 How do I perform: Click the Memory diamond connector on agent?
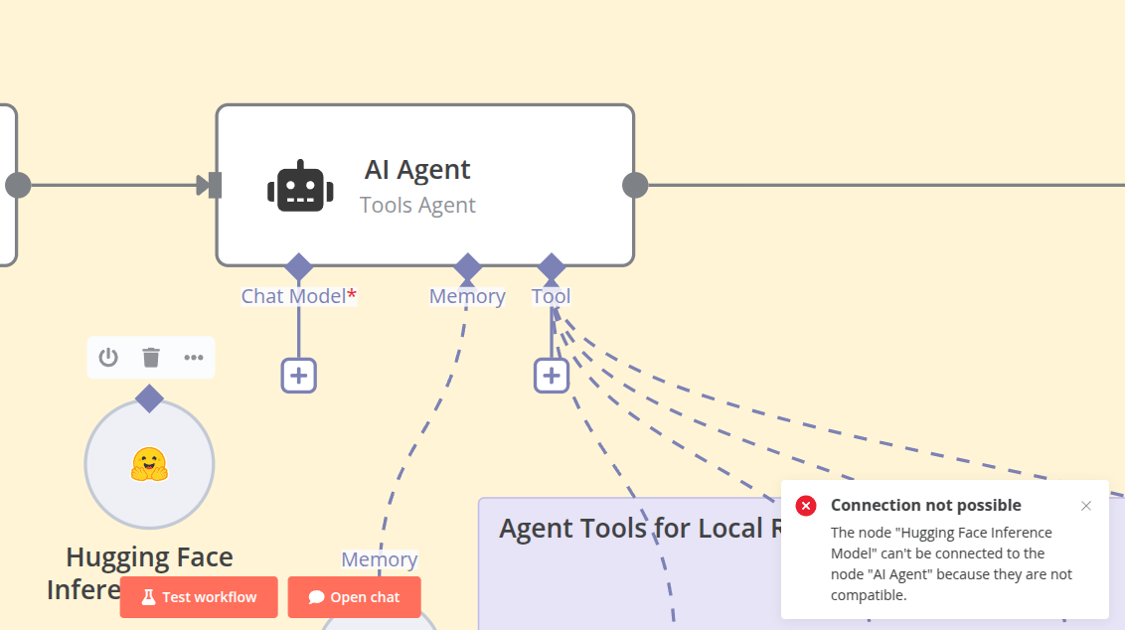click(468, 267)
